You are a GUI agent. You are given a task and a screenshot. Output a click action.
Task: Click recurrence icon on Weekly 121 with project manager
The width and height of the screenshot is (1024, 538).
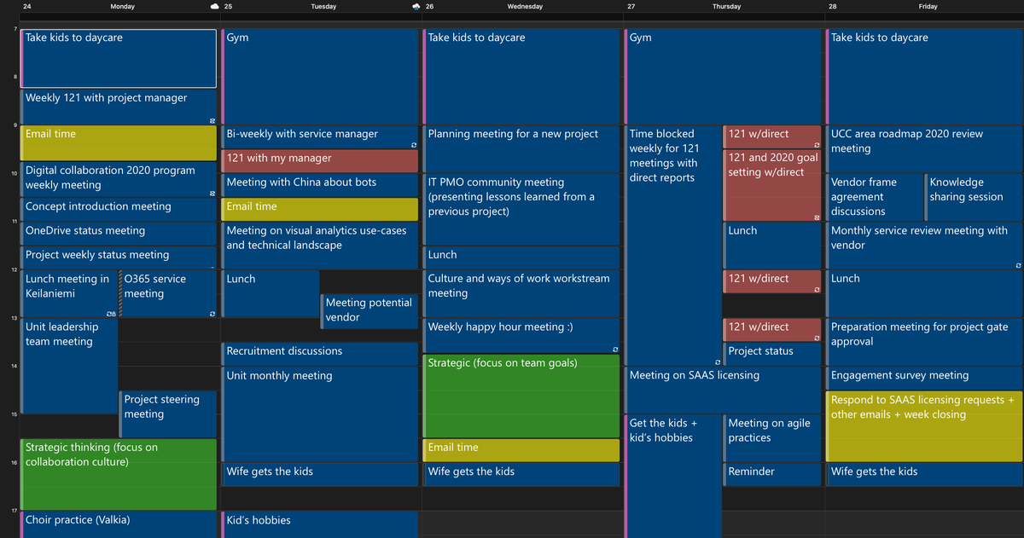click(x=212, y=121)
